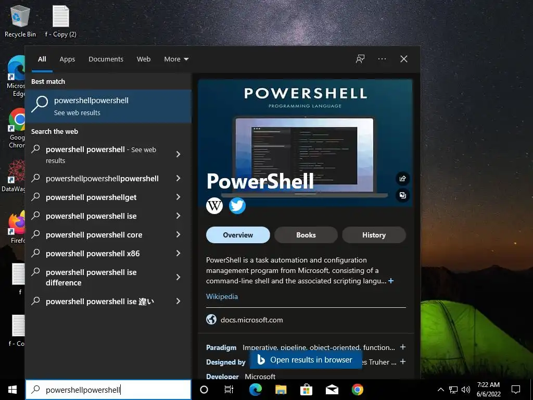Image resolution: width=533 pixels, height=400 pixels.
Task: Click the Wikipedia source link
Action: (x=222, y=296)
